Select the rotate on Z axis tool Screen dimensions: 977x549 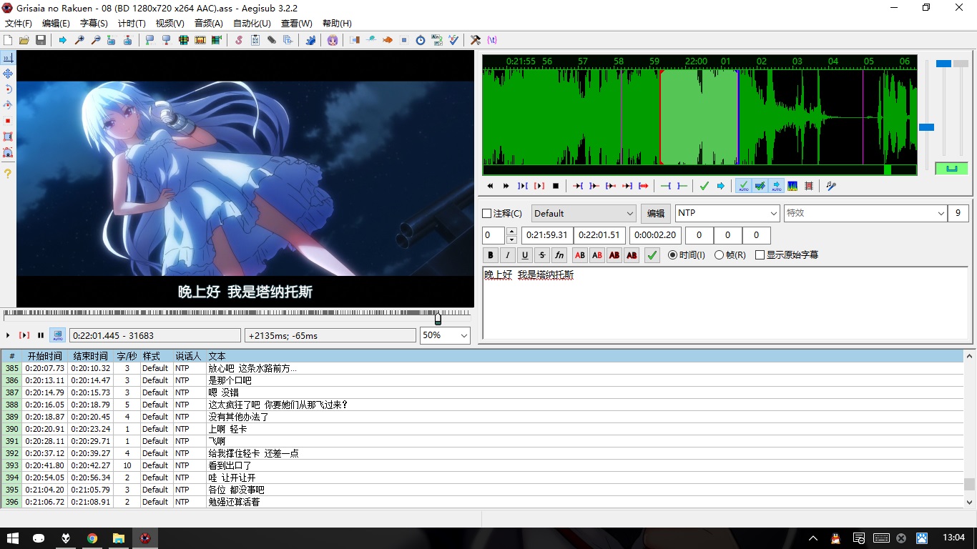(x=8, y=89)
